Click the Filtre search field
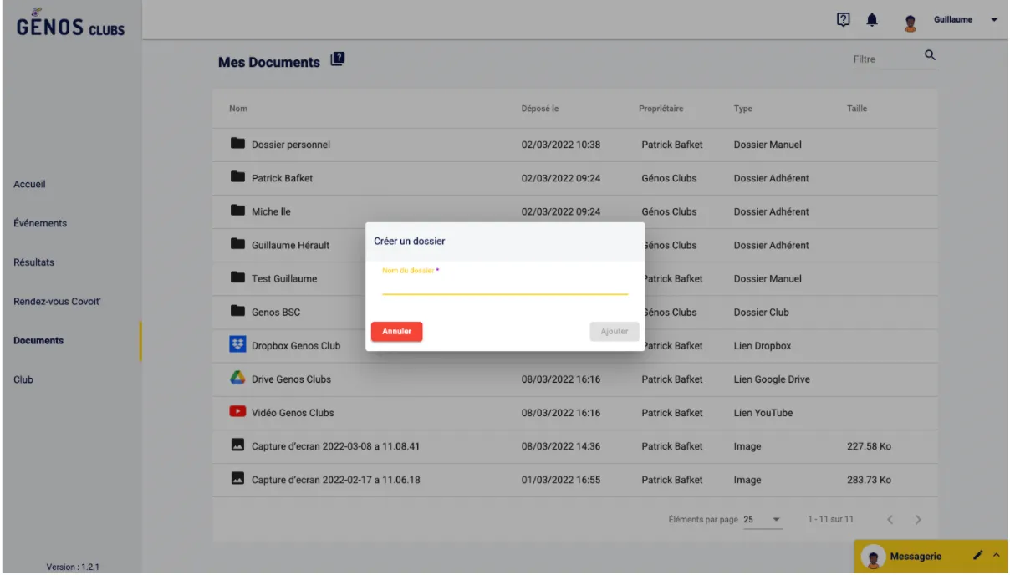The image size is (1010, 575). [x=882, y=59]
